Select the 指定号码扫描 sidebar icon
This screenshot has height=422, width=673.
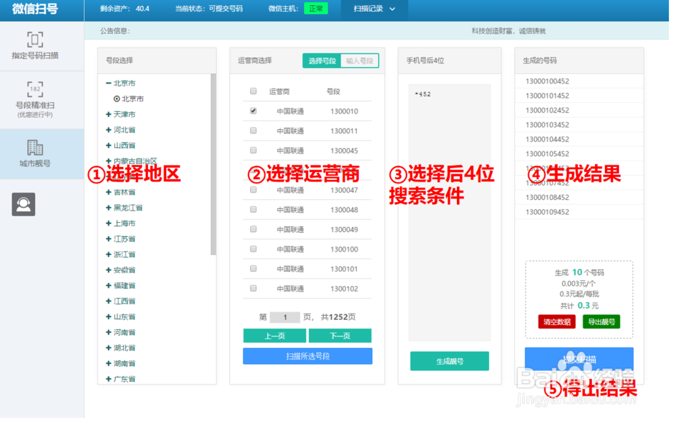click(34, 40)
